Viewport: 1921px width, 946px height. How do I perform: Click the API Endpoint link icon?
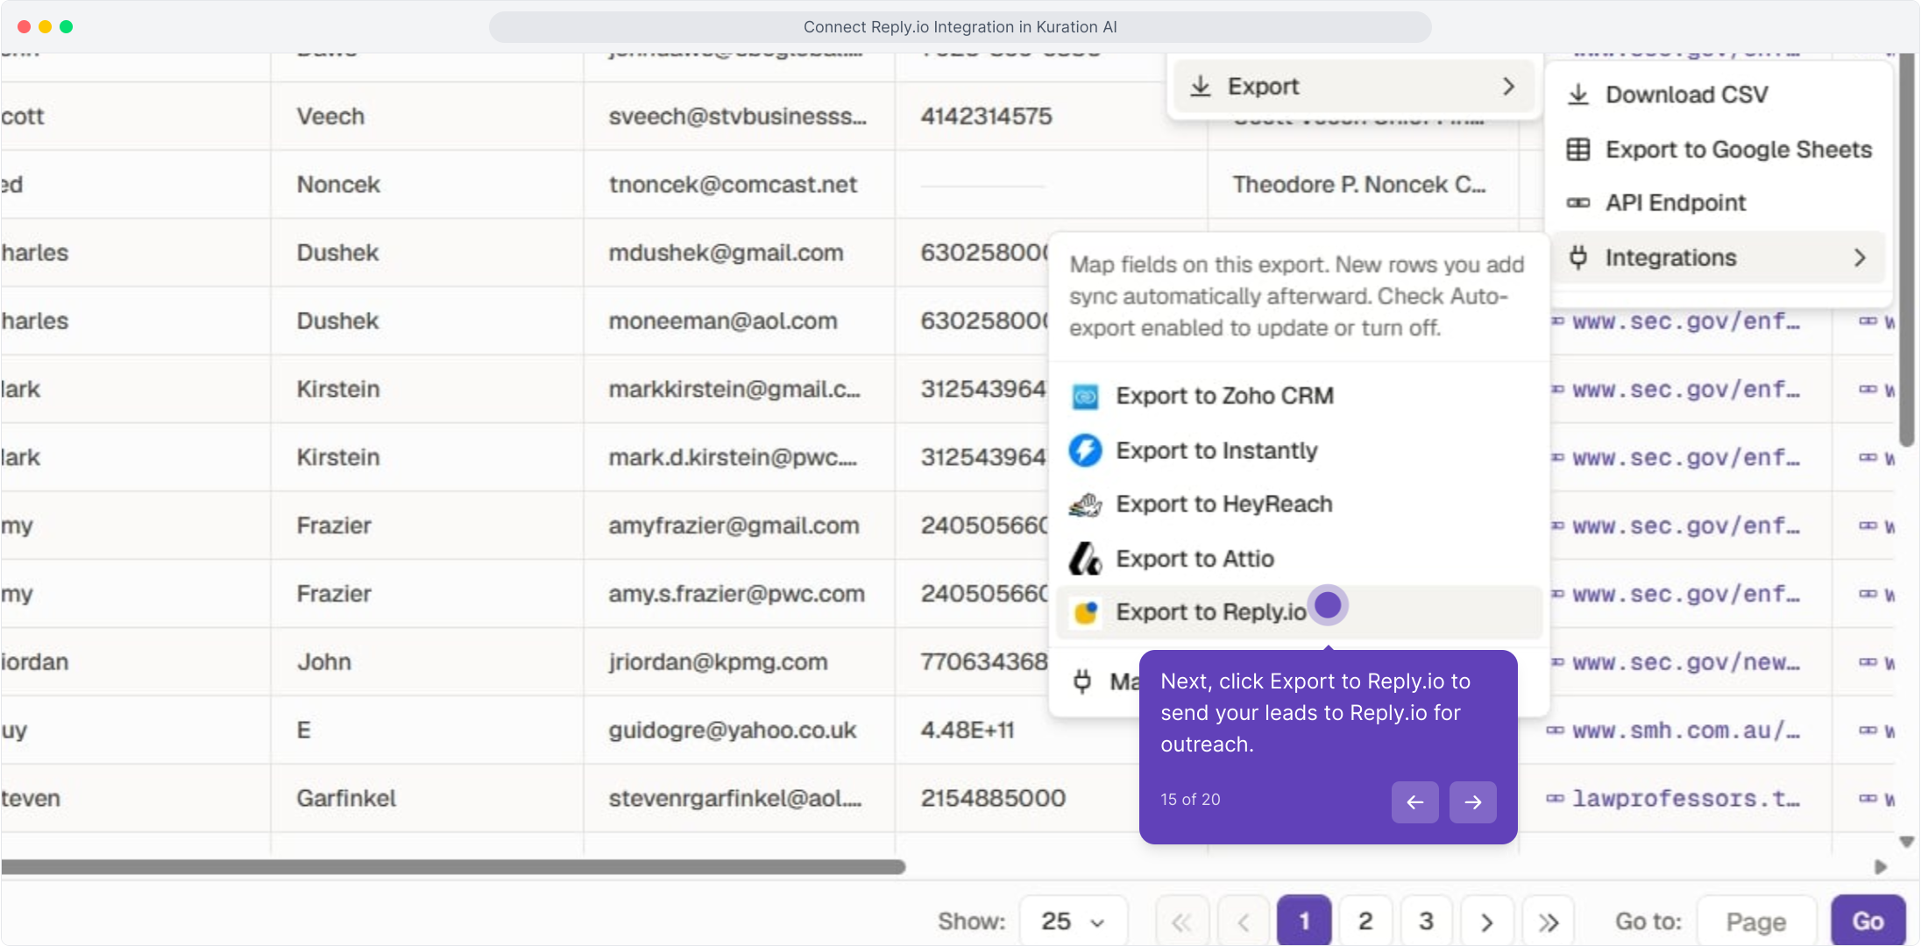1578,203
